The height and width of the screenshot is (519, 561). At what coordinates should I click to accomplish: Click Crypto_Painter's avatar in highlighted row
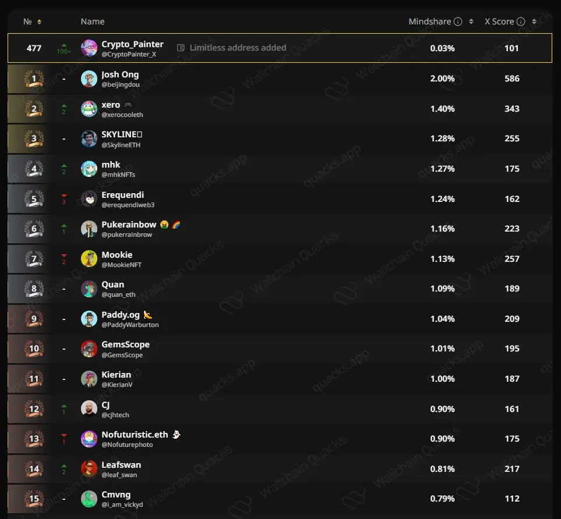[x=89, y=48]
